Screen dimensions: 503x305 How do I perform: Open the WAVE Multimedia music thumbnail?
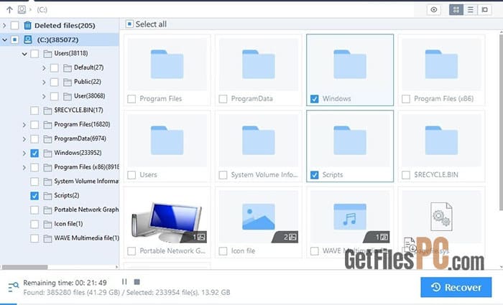coord(350,217)
